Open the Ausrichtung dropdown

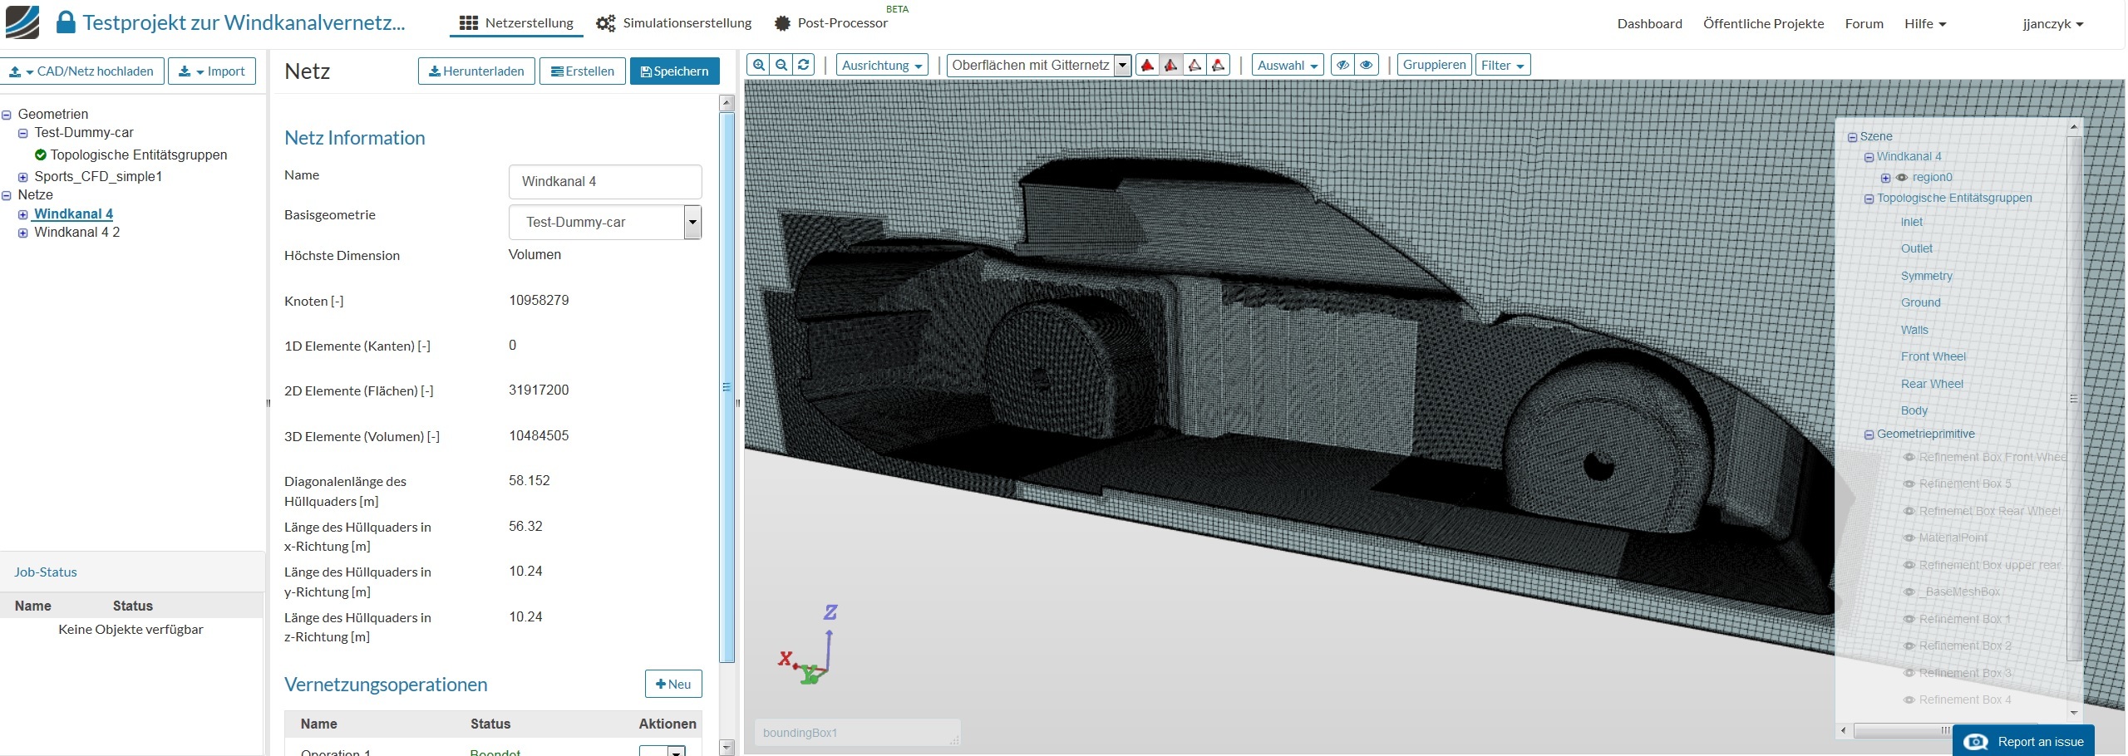click(882, 65)
